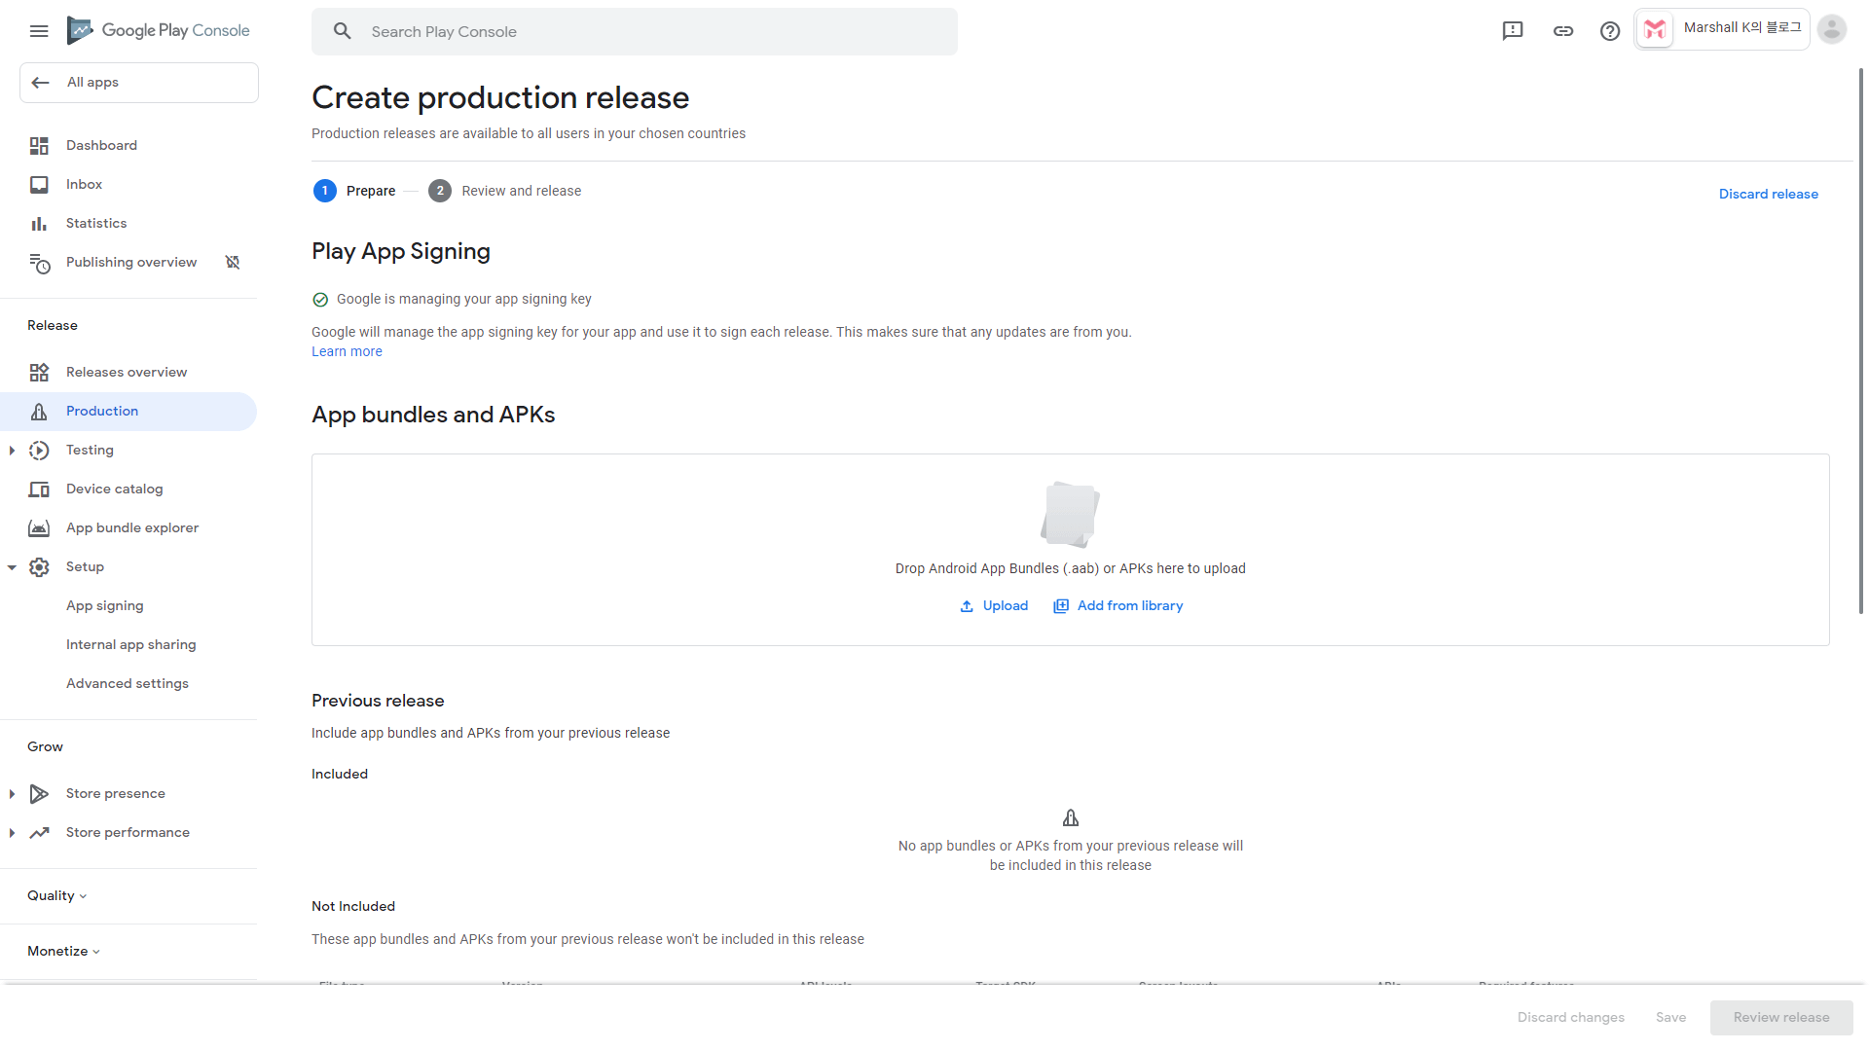Click the Statistics bar chart icon

pyautogui.click(x=39, y=224)
